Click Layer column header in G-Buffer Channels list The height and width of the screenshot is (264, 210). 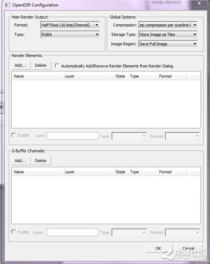[x=88, y=172]
